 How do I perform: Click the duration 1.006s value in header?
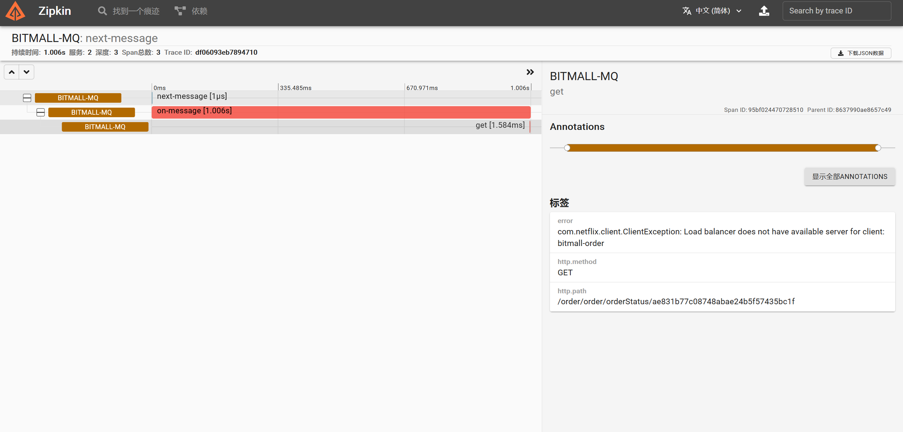tap(55, 52)
